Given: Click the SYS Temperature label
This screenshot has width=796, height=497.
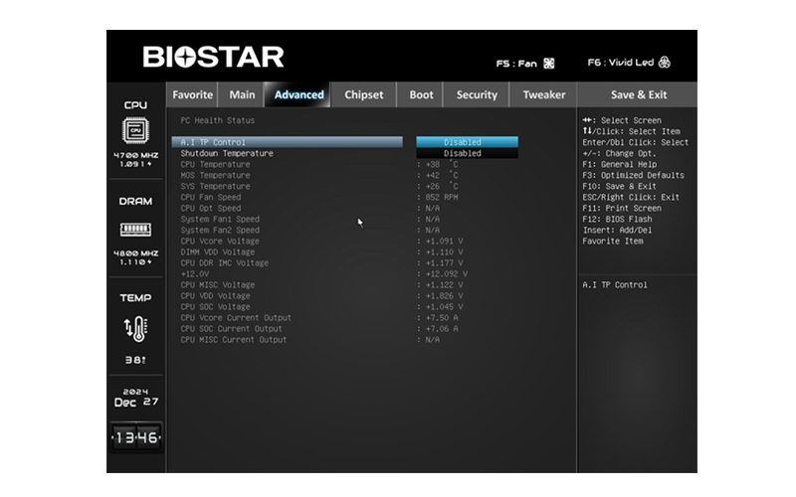Looking at the screenshot, I should click(x=215, y=186).
